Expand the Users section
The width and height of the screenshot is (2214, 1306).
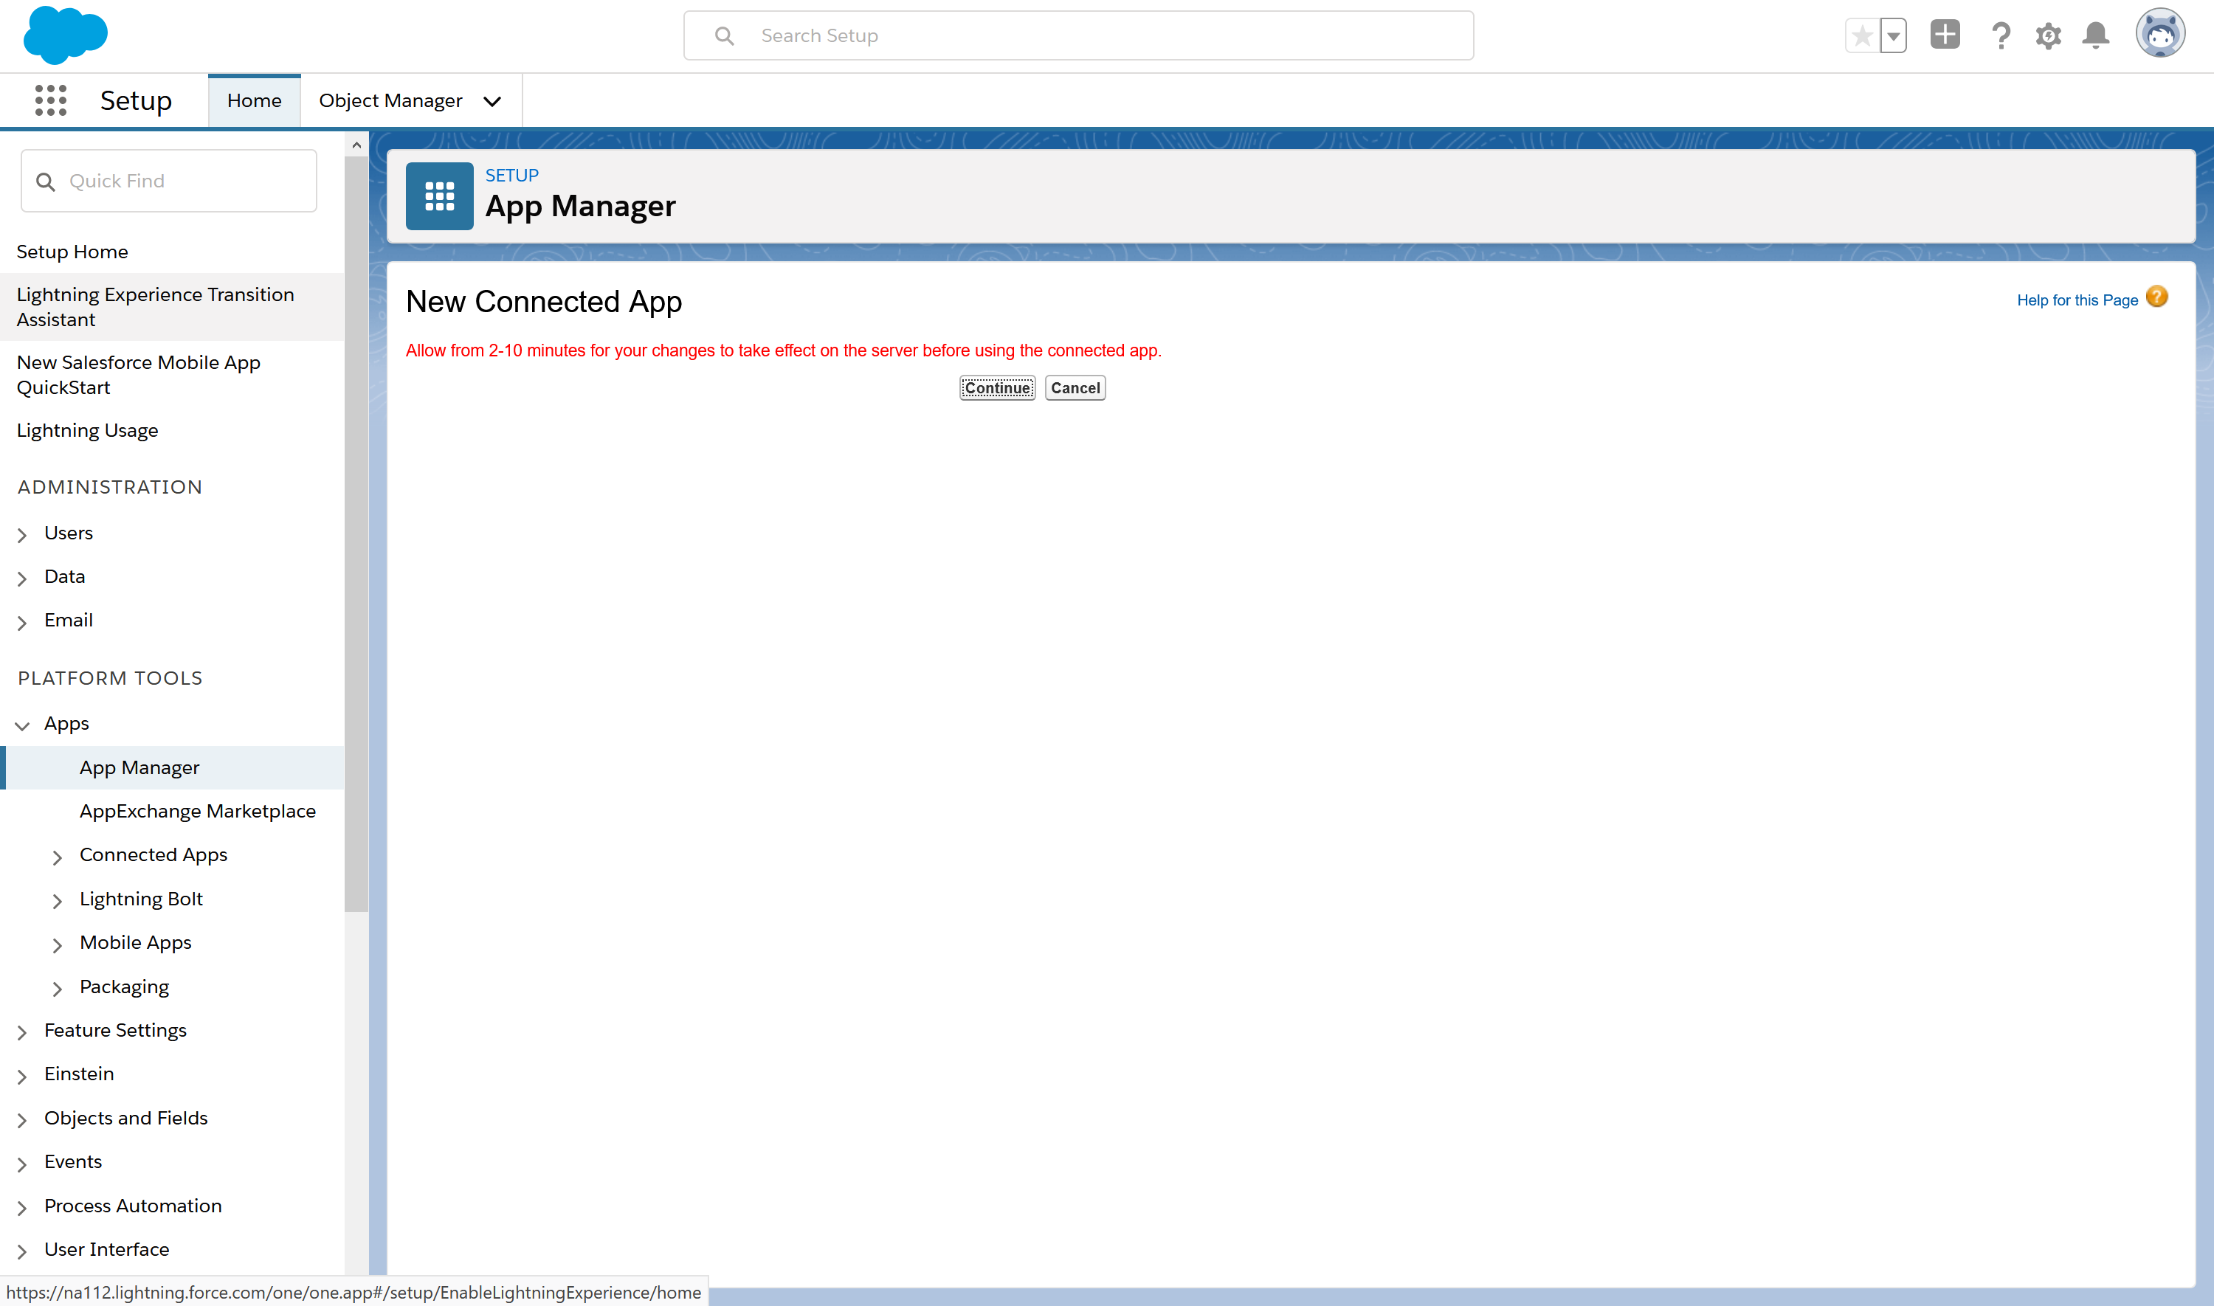point(23,534)
